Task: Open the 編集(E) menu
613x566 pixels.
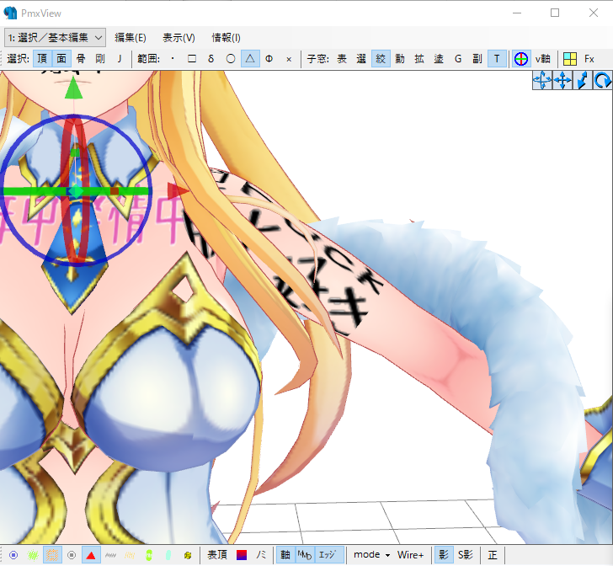Action: coord(131,38)
